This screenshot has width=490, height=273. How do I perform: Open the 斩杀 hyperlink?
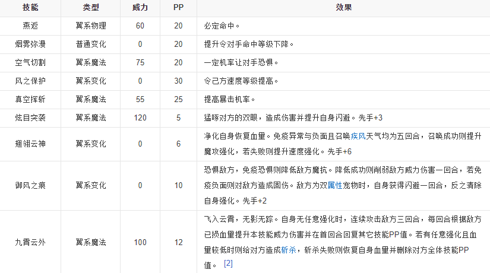coord(289,250)
